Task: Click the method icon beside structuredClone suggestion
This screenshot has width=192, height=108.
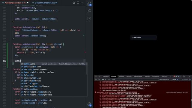Action: 22,78
